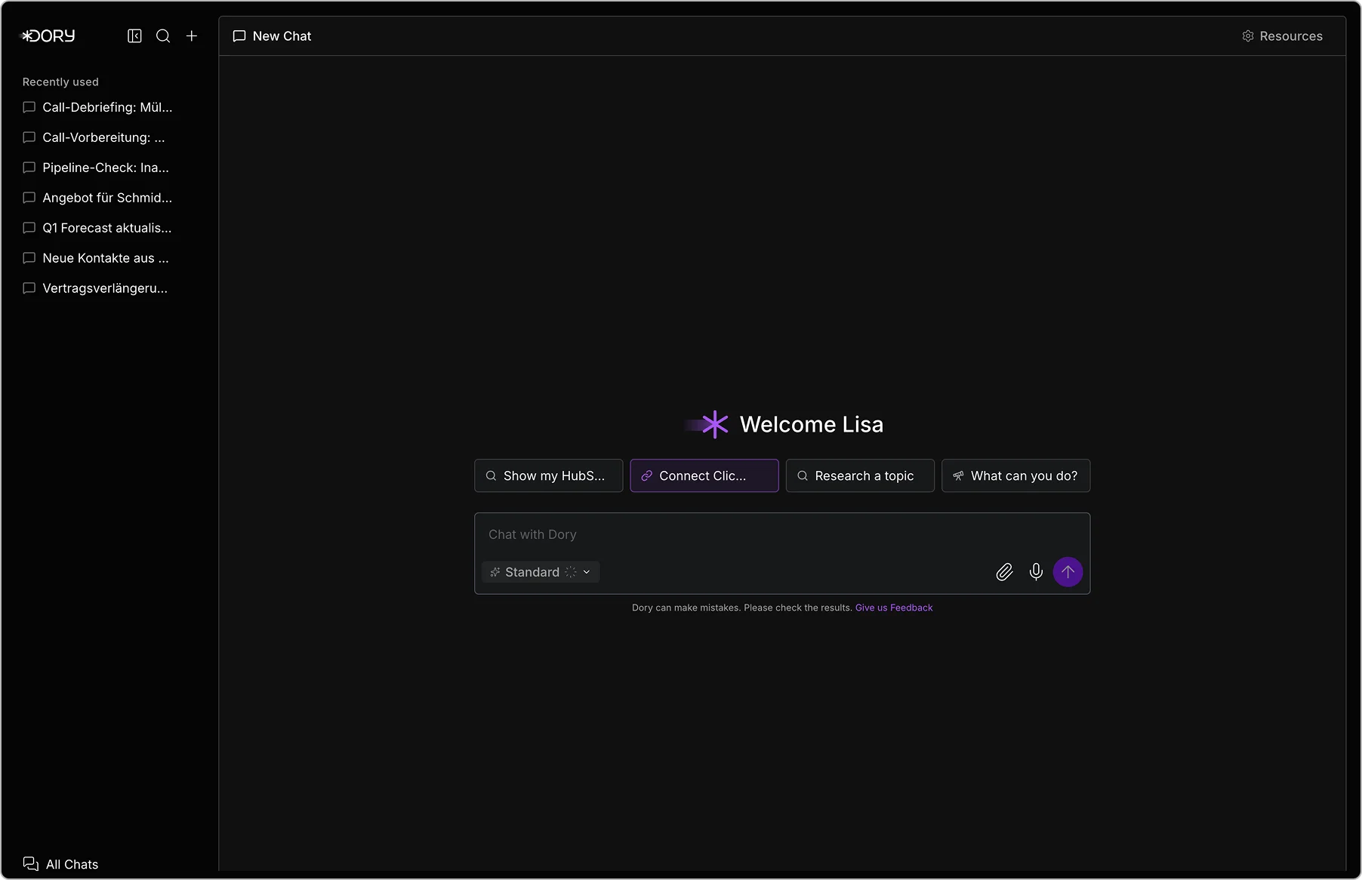Collapse the sidebar panel icon
The height and width of the screenshot is (880, 1362).
tap(134, 36)
